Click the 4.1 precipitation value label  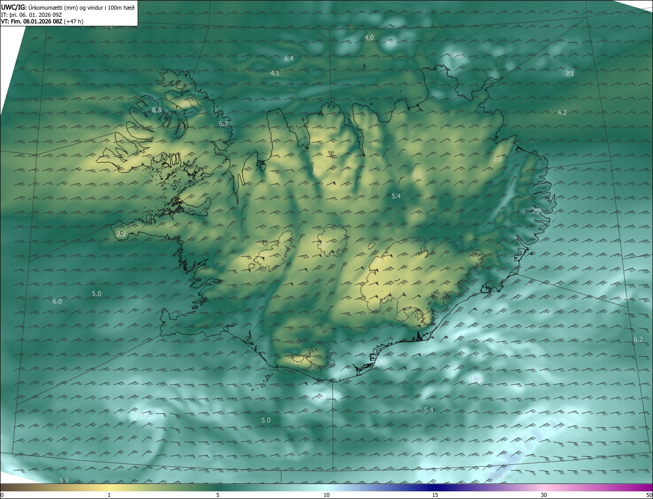[x=275, y=73]
